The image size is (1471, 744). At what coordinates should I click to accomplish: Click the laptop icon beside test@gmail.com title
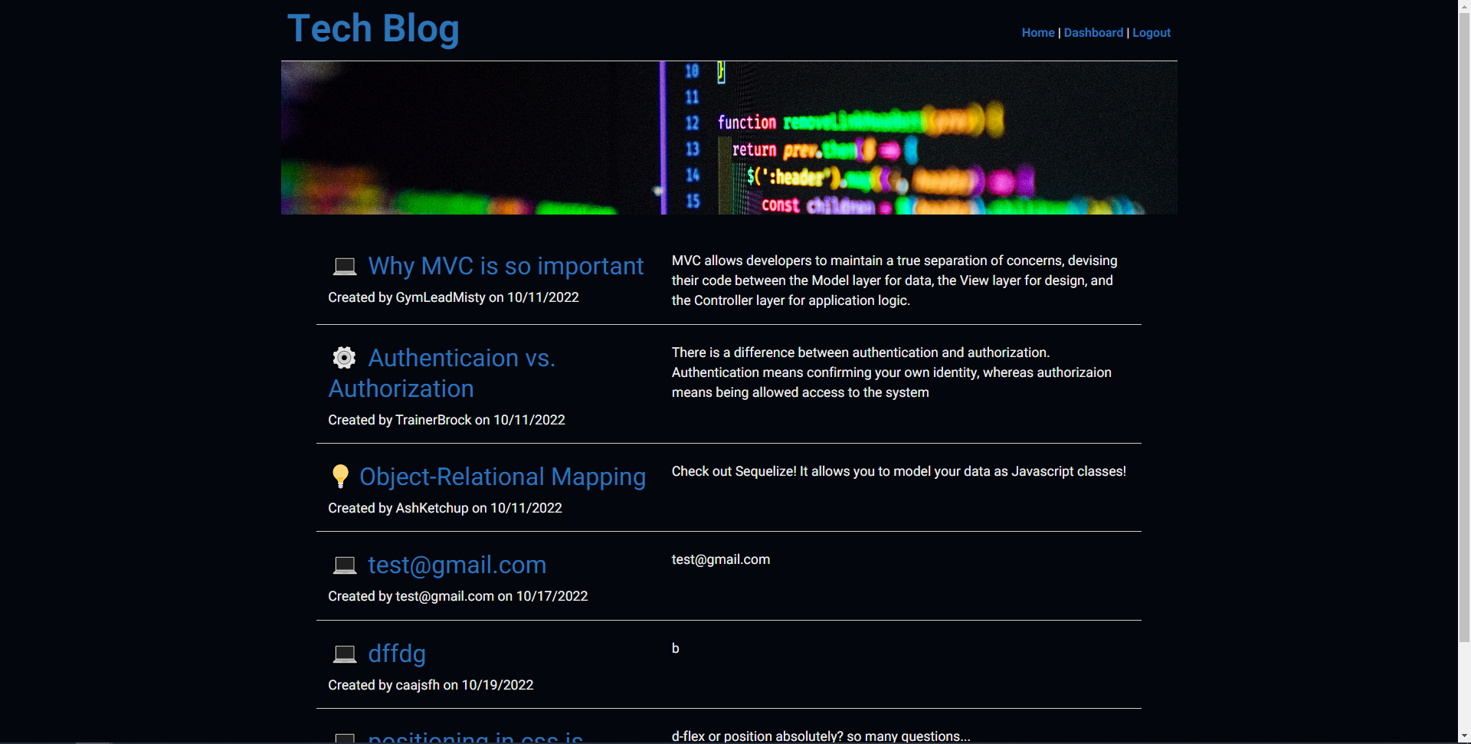[x=345, y=565]
